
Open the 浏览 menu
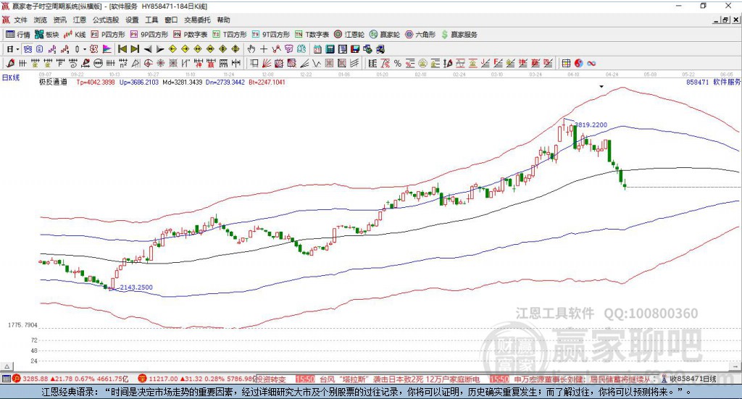41,20
